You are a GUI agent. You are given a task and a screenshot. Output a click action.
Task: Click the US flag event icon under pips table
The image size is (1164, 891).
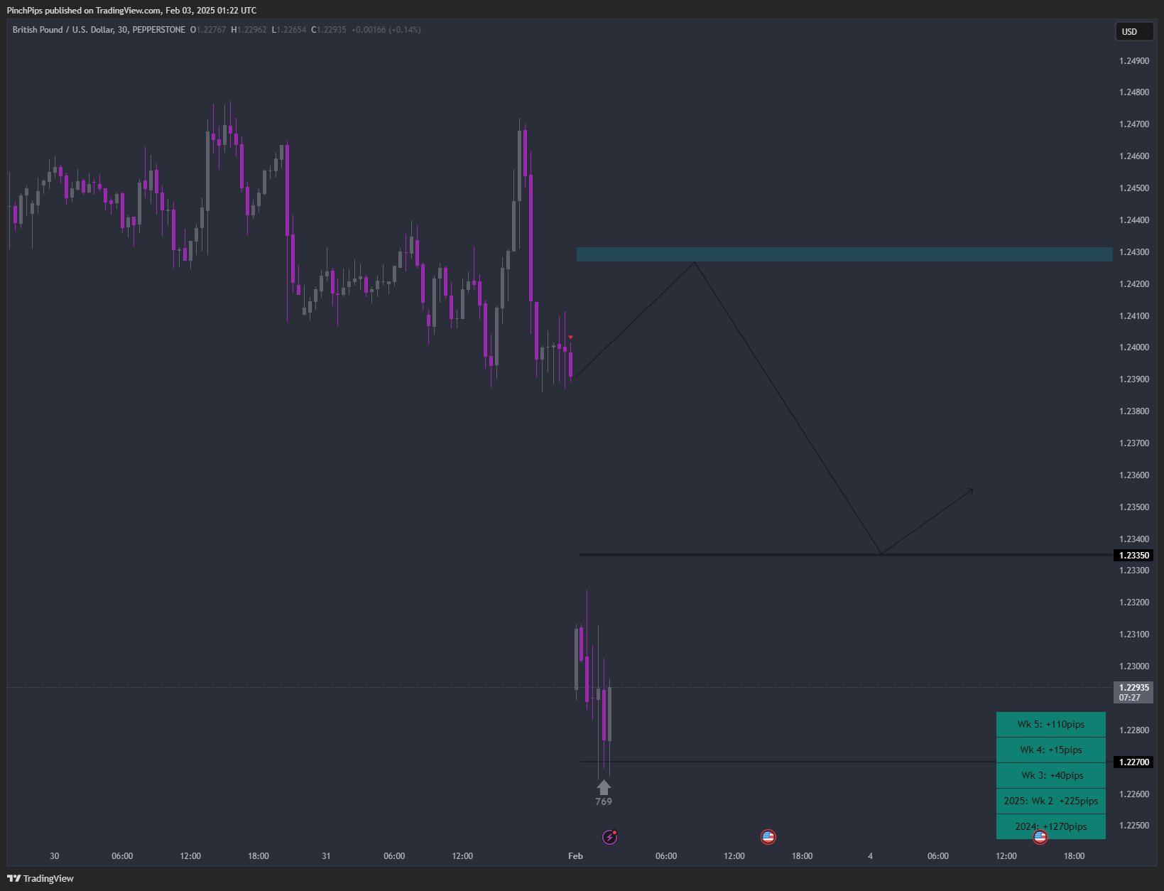(1040, 837)
